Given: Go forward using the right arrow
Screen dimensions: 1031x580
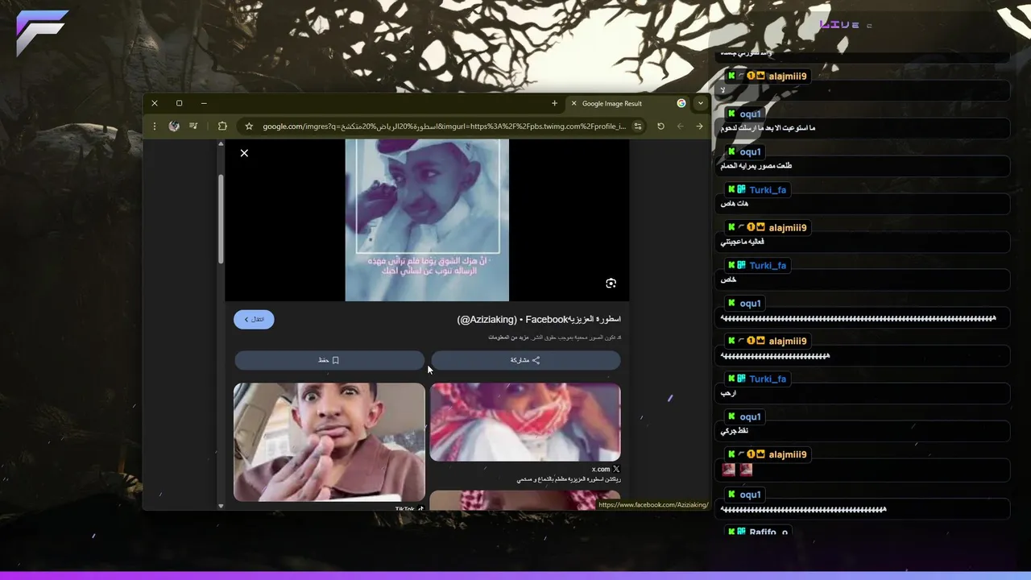Looking at the screenshot, I should click(x=699, y=126).
